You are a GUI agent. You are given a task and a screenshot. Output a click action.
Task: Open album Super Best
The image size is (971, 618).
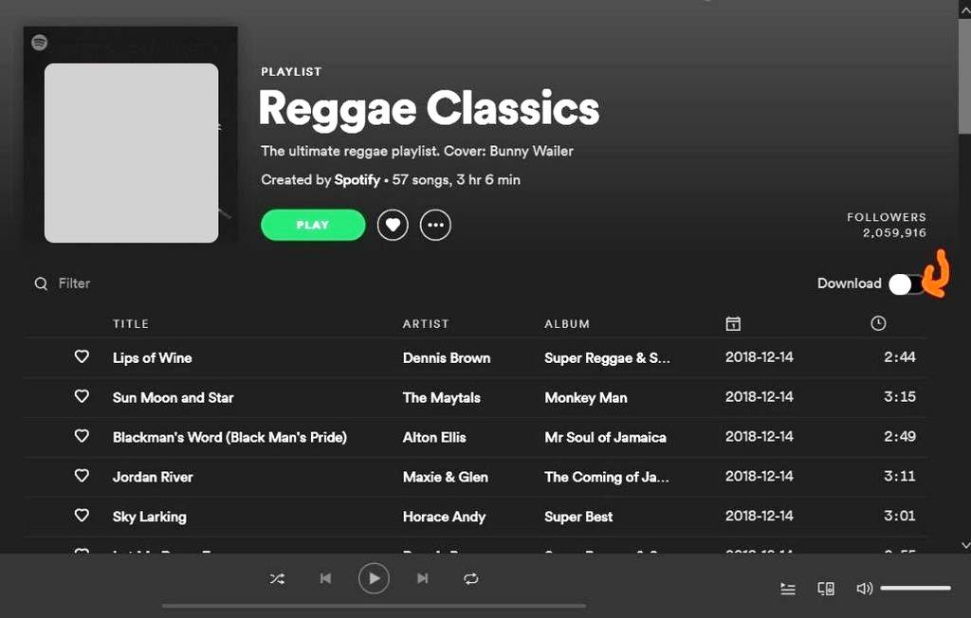point(578,517)
